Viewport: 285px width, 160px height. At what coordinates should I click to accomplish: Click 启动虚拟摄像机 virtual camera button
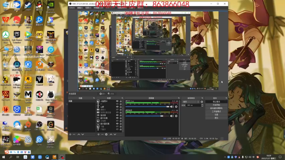pos(216,108)
